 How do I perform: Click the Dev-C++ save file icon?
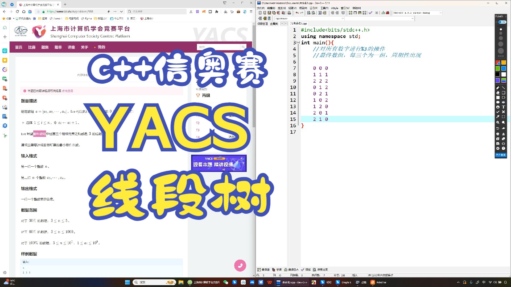[269, 13]
